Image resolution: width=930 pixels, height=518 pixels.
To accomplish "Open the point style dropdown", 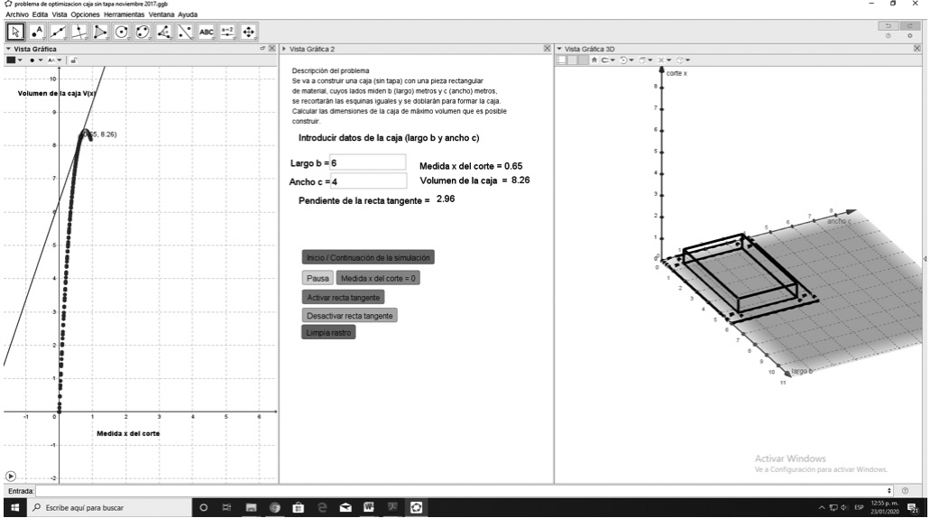I will 34,60.
